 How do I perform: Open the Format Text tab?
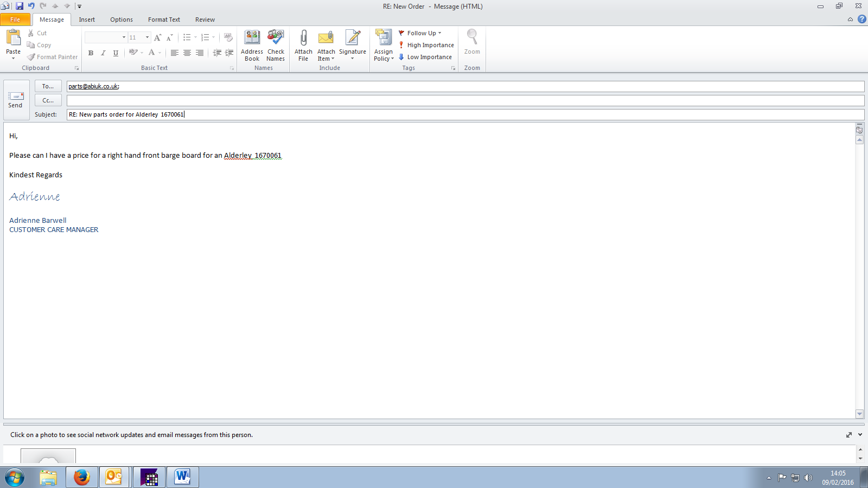(164, 20)
